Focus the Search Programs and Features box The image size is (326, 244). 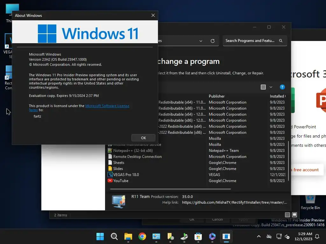(255, 41)
